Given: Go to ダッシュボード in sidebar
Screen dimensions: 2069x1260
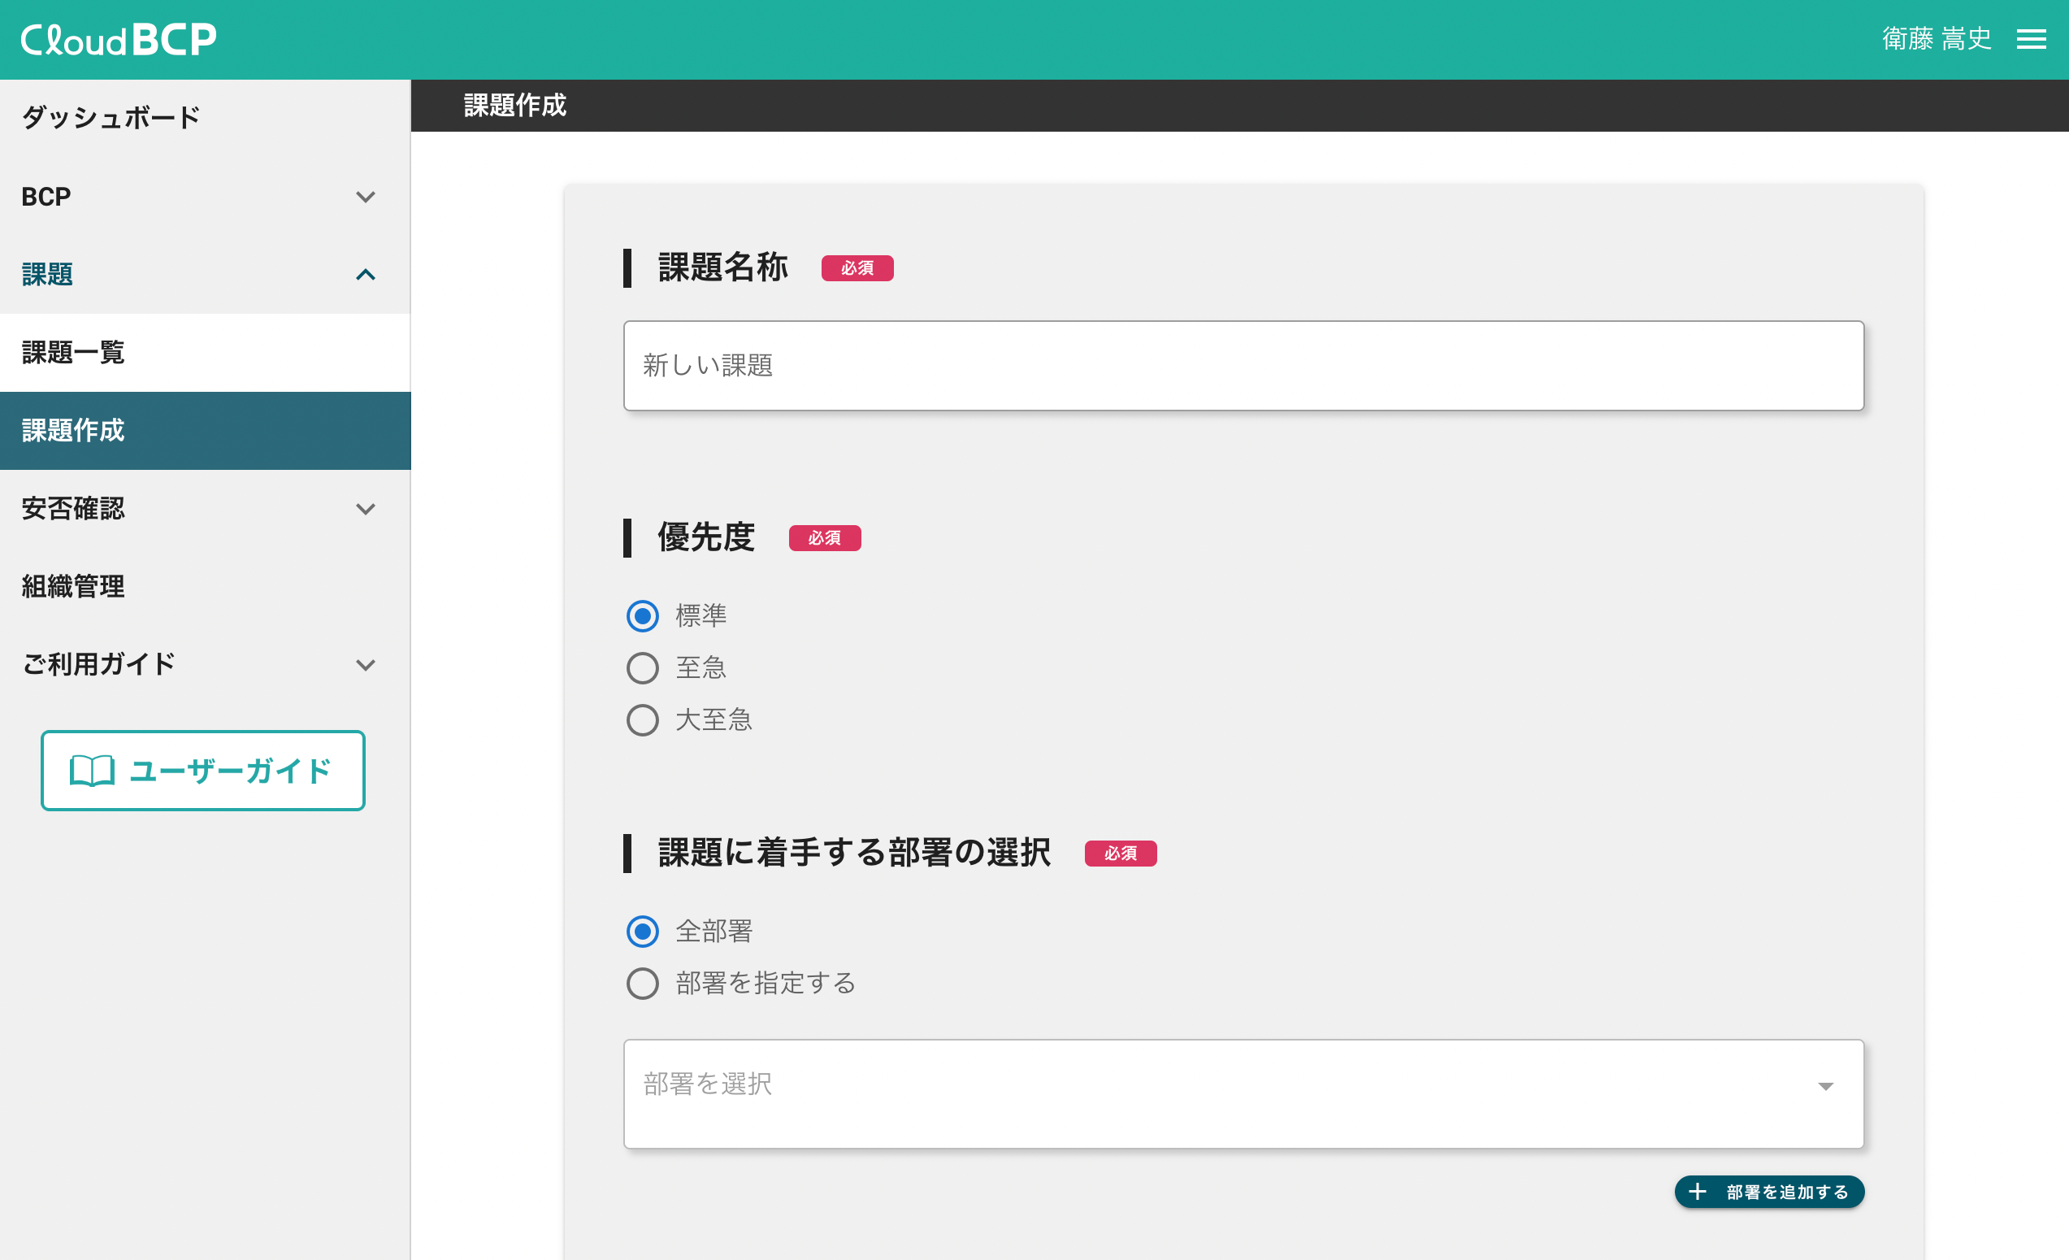Looking at the screenshot, I should [111, 118].
